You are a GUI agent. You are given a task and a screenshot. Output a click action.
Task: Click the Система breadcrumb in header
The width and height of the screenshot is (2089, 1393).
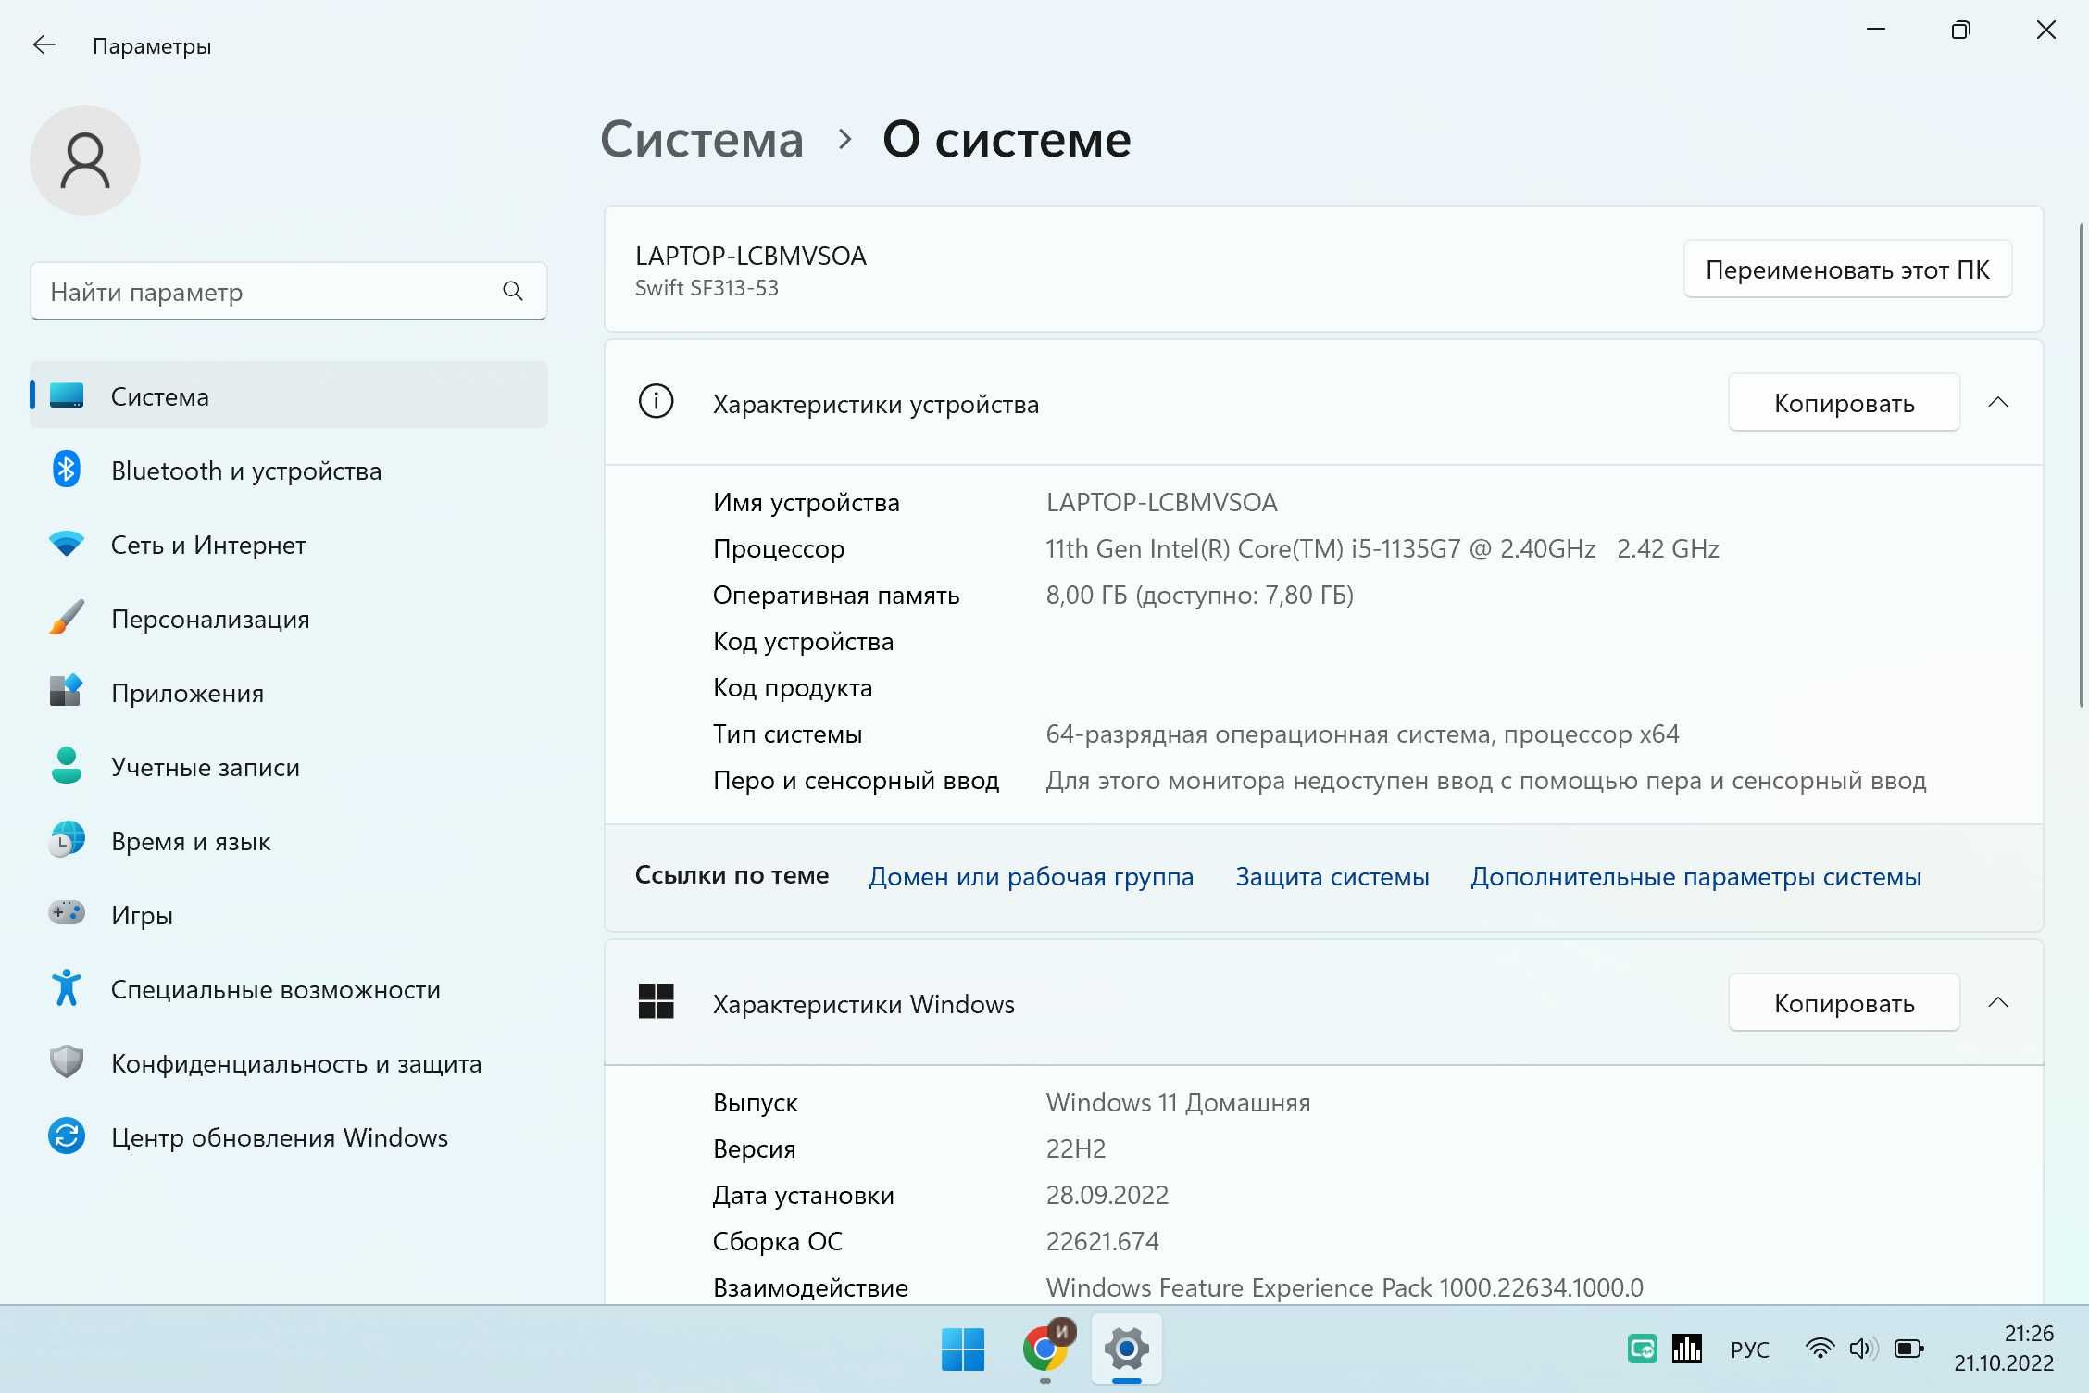tap(702, 140)
